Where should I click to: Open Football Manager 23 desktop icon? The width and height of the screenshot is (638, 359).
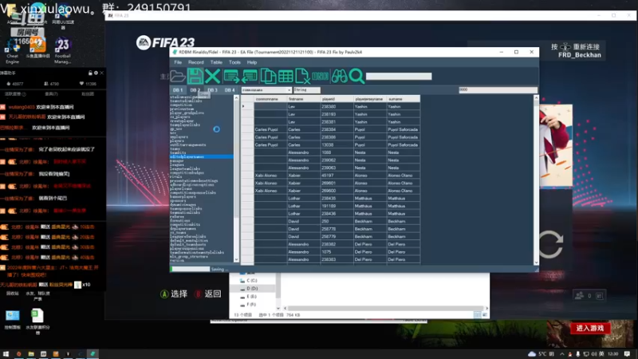pyautogui.click(x=63, y=51)
